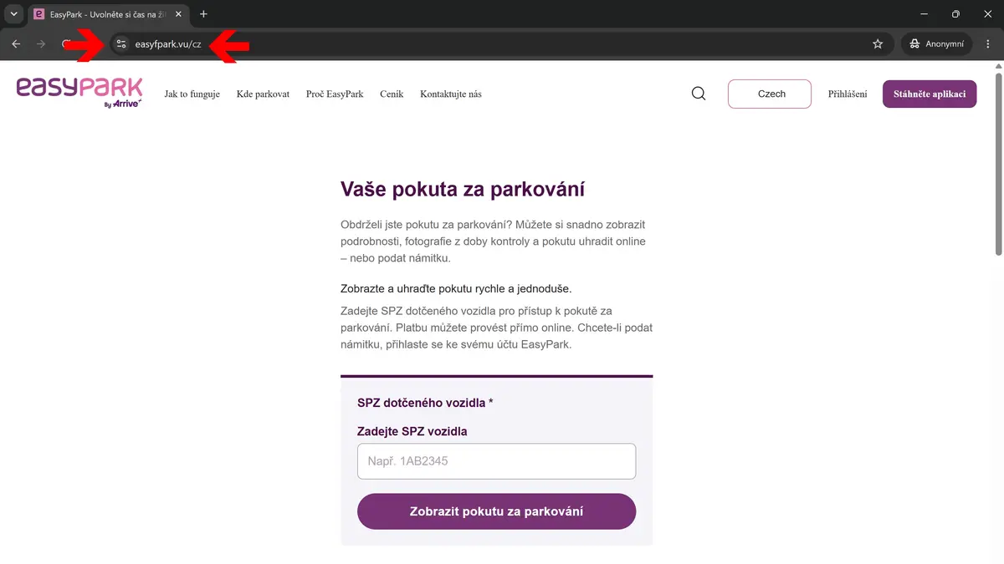Focus the SPZ vozidla input field
Viewport: 1004px width, 564px height.
tap(496, 461)
